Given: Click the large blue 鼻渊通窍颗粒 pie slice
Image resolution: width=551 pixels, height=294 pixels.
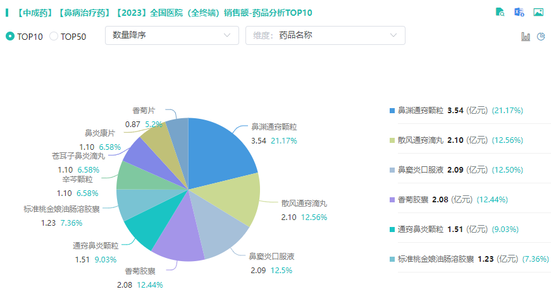Looking at the screenshot, I should tap(215, 149).
